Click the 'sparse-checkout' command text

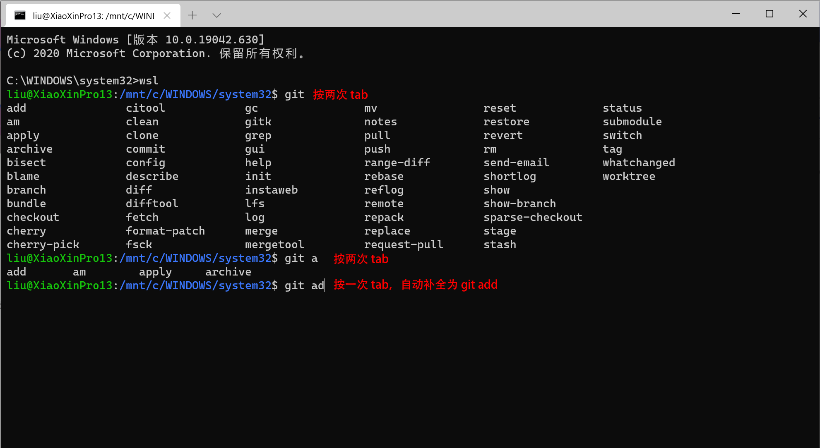click(x=533, y=217)
